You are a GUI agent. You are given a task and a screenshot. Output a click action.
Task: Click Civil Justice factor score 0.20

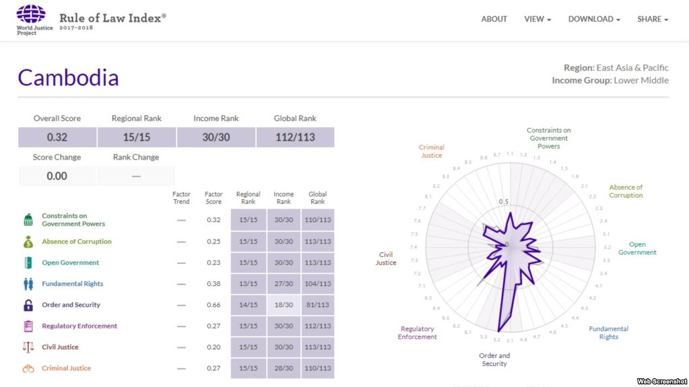tap(214, 347)
